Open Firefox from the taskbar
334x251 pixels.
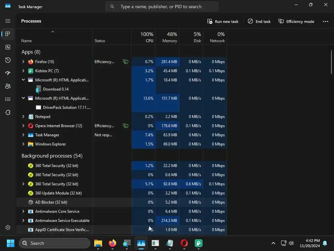[x=113, y=243]
